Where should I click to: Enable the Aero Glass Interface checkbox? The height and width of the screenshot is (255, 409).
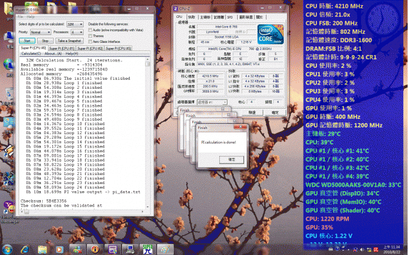point(90,42)
